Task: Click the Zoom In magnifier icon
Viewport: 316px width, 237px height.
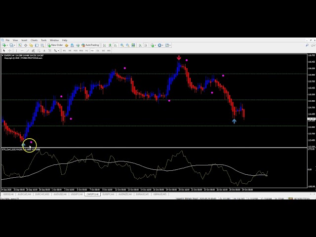Action: [122, 45]
